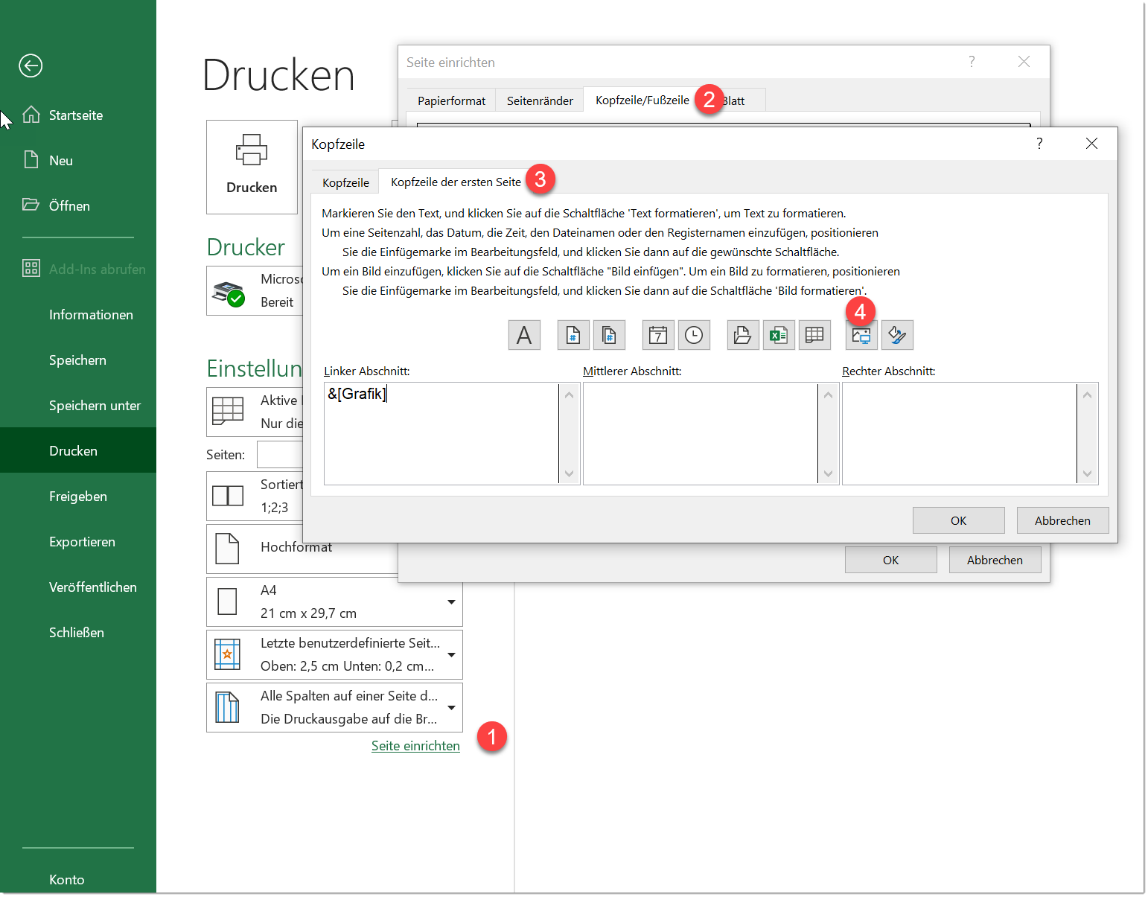This screenshot has width=1148, height=897.
Task: Open the Seite einrichten link
Action: [415, 746]
